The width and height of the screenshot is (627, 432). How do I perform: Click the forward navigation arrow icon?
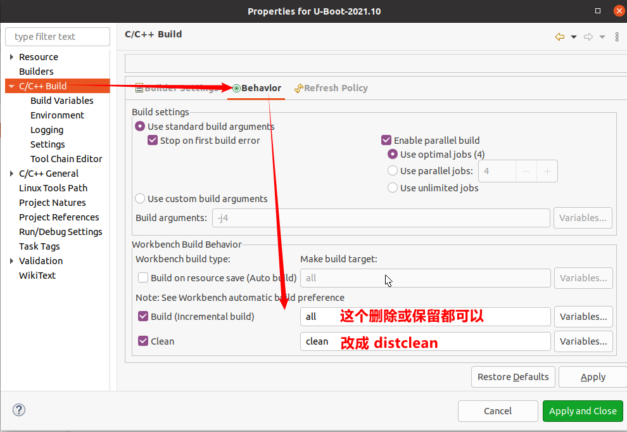click(x=588, y=37)
